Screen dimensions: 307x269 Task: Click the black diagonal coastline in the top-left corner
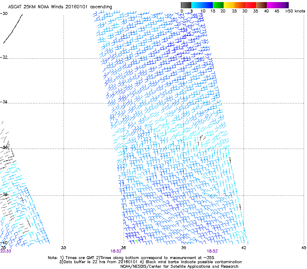click(x=13, y=29)
